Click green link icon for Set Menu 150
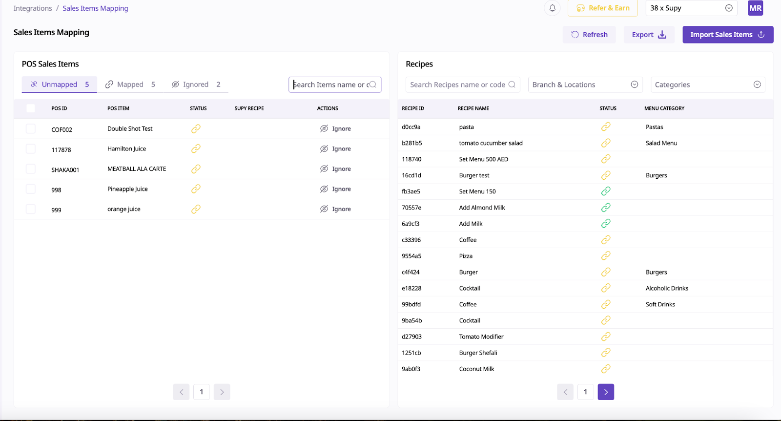This screenshot has width=781, height=421. point(606,191)
